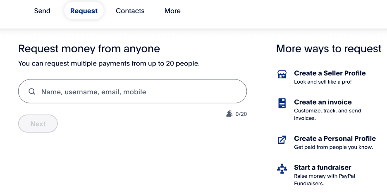The width and height of the screenshot is (387, 196).
Task: Open the Create a Personal Profile link
Action: click(x=334, y=138)
